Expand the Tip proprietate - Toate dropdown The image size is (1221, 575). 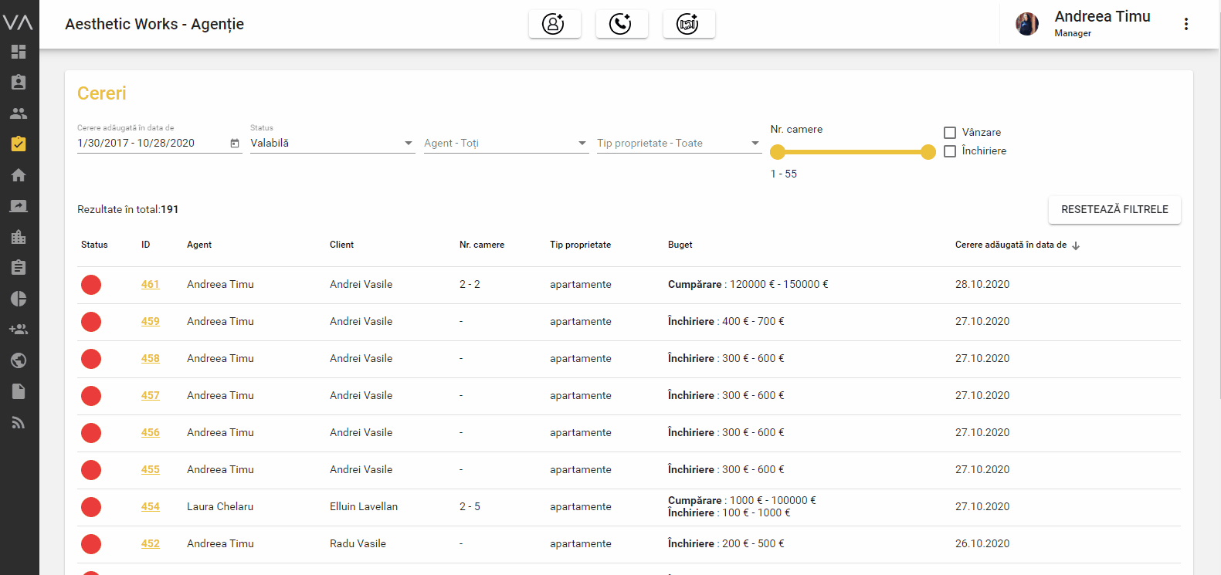pyautogui.click(x=678, y=144)
